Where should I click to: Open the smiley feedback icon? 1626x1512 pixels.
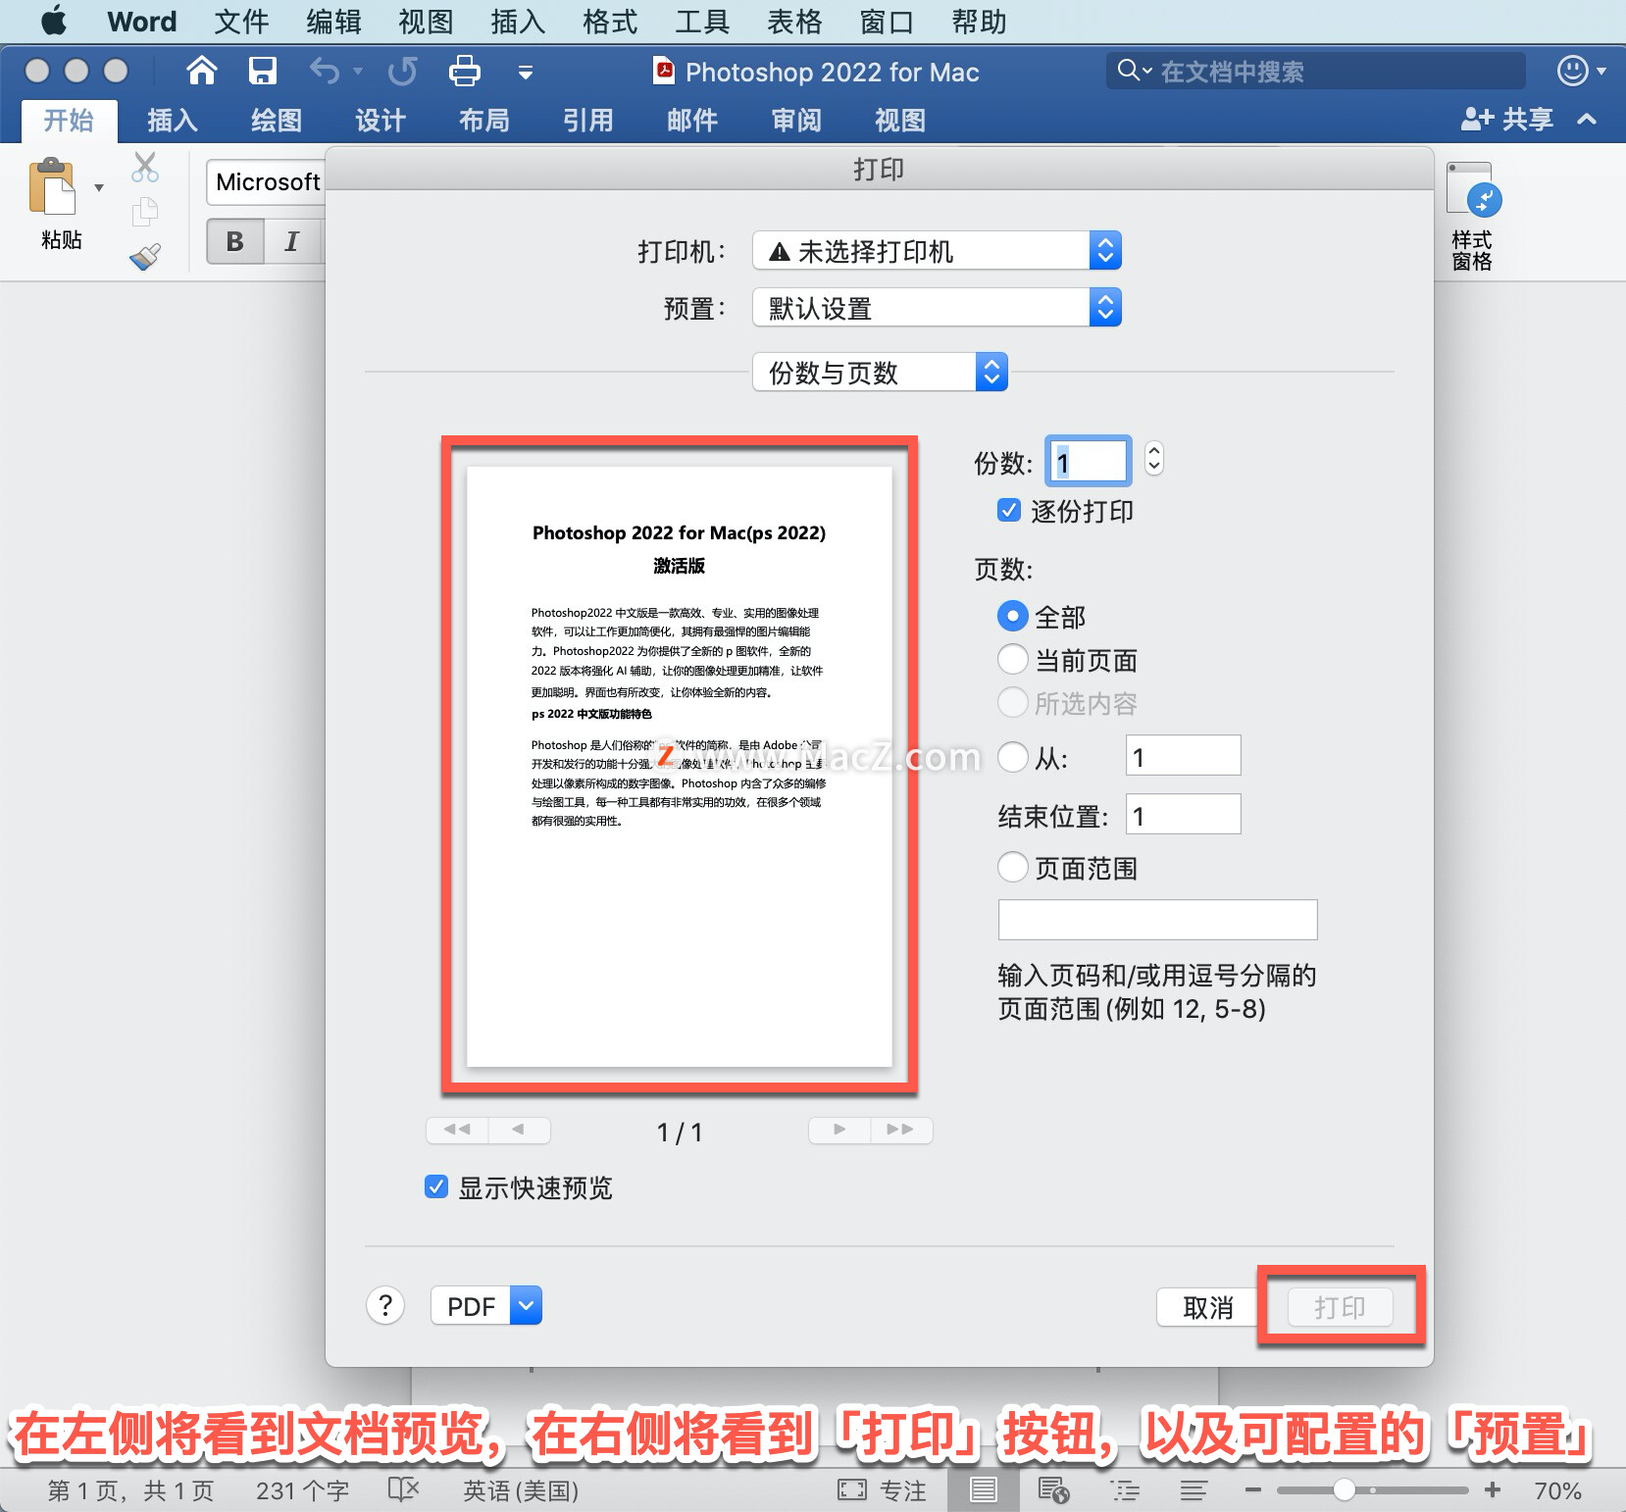(1572, 71)
